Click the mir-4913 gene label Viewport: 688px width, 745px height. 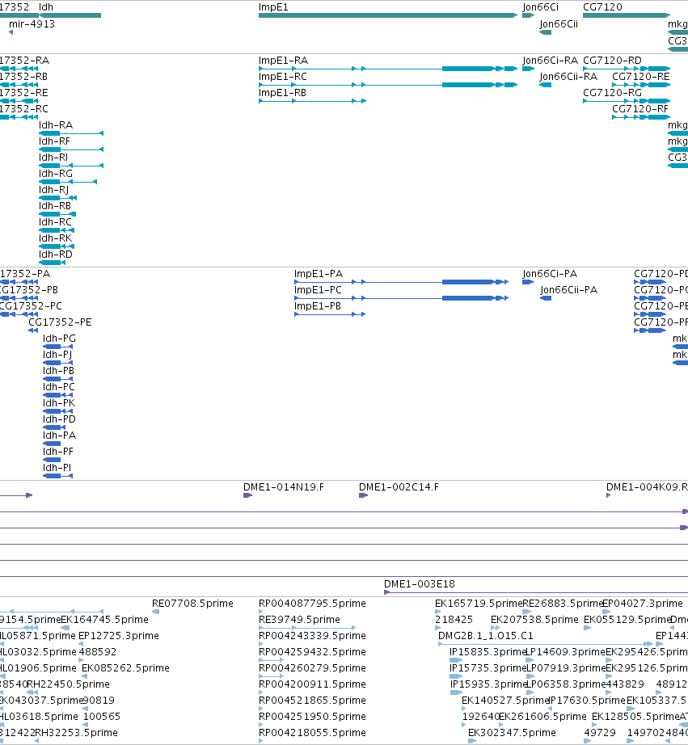[32, 24]
